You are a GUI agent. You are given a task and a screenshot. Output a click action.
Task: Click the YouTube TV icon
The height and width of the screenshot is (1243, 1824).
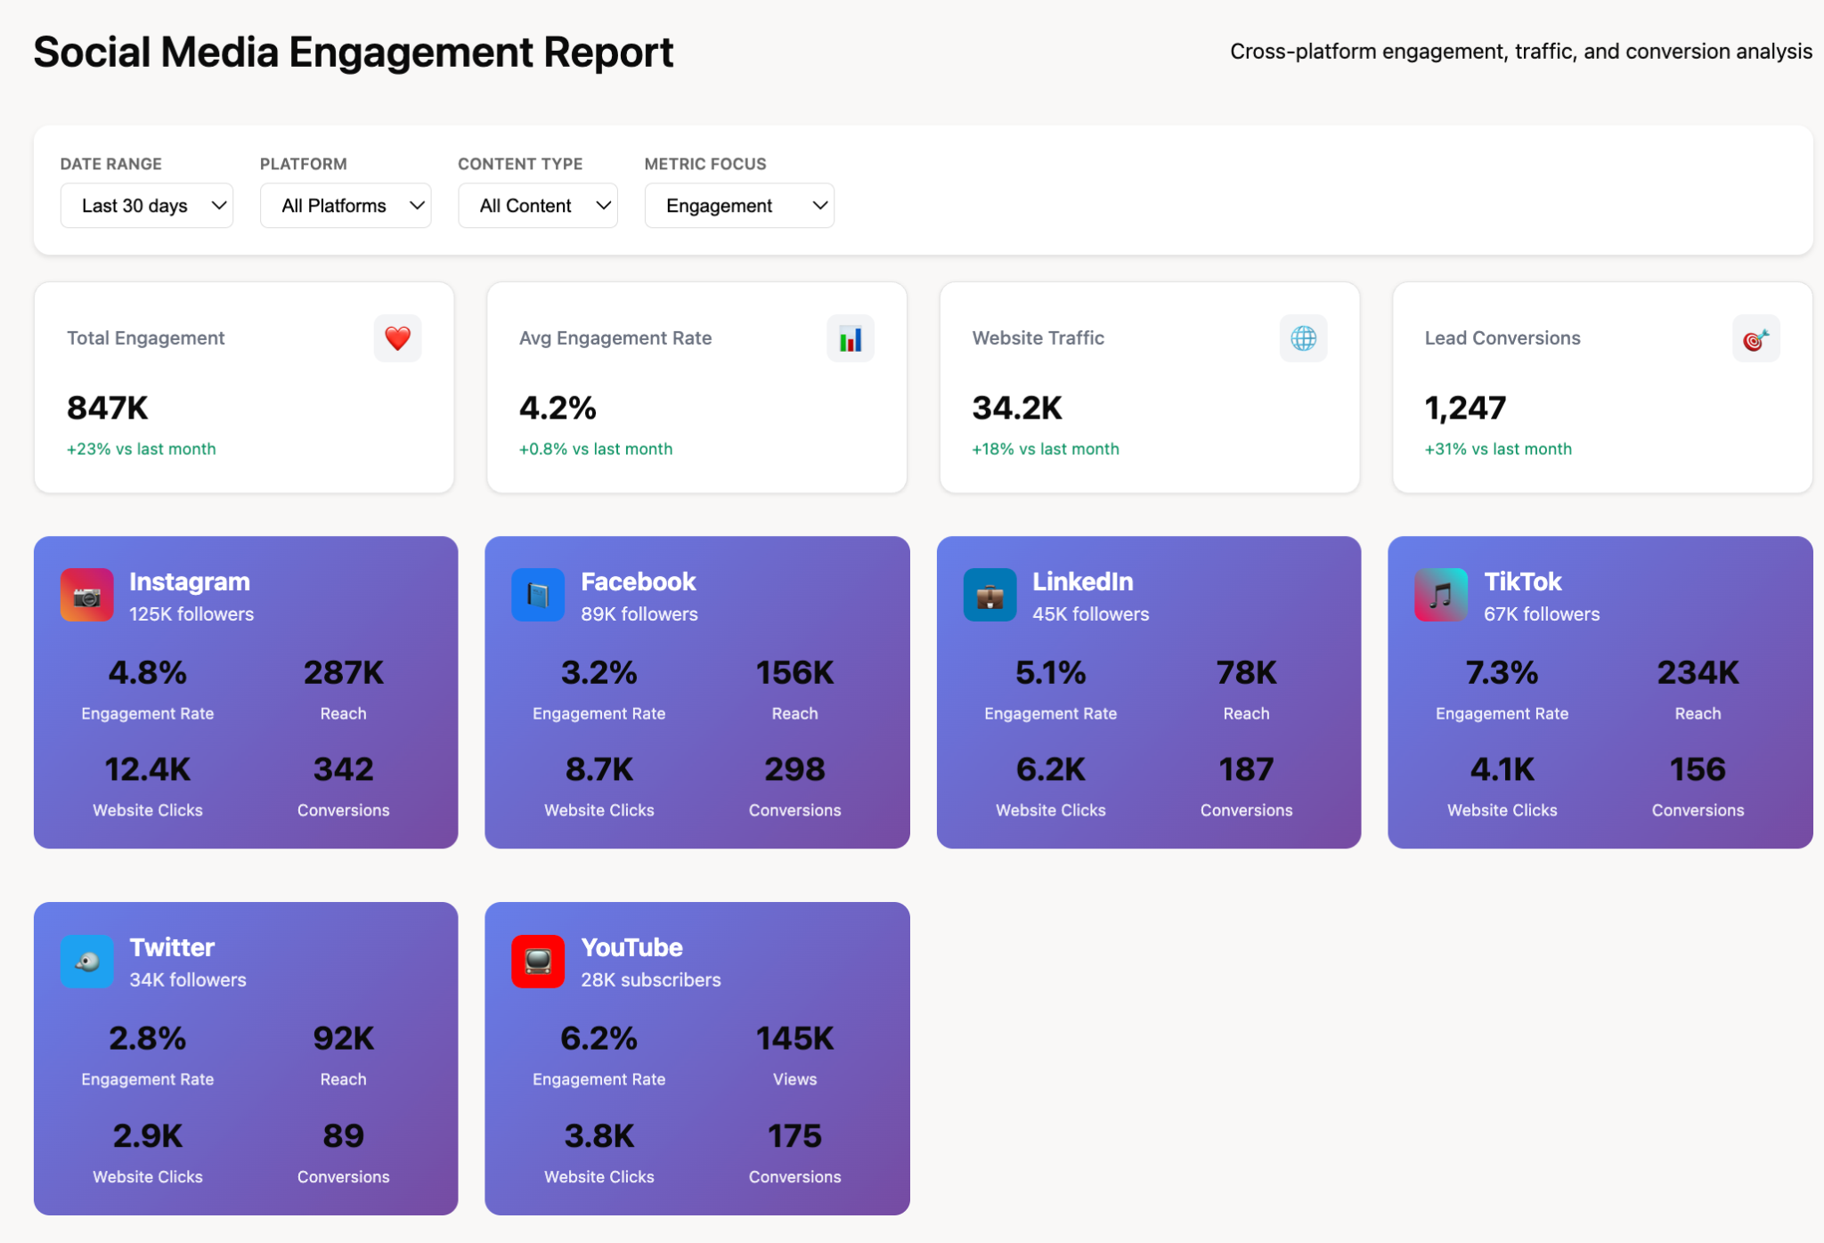click(x=538, y=961)
